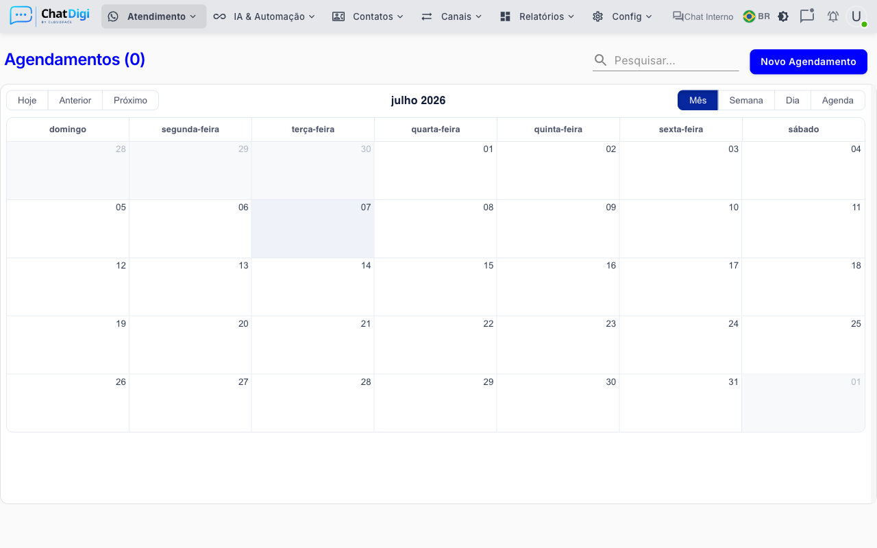Open the chat messages notification icon

[807, 16]
